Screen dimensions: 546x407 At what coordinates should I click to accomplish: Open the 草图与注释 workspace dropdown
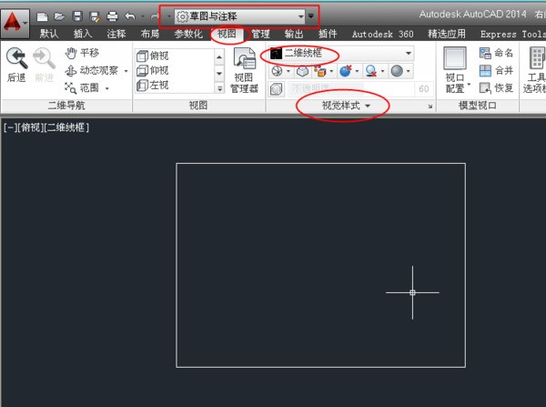[x=240, y=16]
